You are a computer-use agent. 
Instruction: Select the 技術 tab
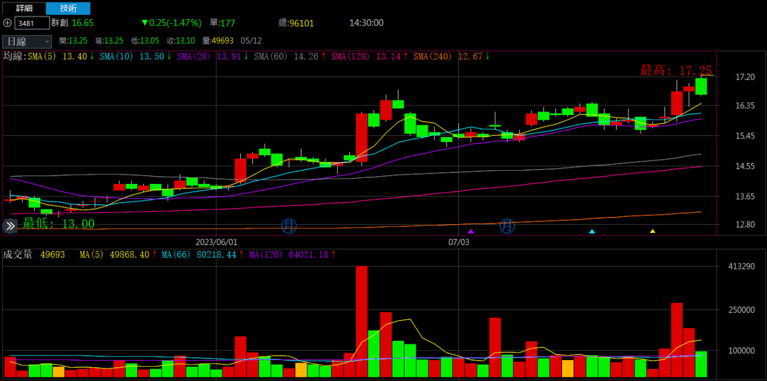click(x=68, y=8)
